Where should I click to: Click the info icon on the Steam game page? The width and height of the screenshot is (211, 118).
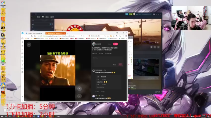[155, 47]
